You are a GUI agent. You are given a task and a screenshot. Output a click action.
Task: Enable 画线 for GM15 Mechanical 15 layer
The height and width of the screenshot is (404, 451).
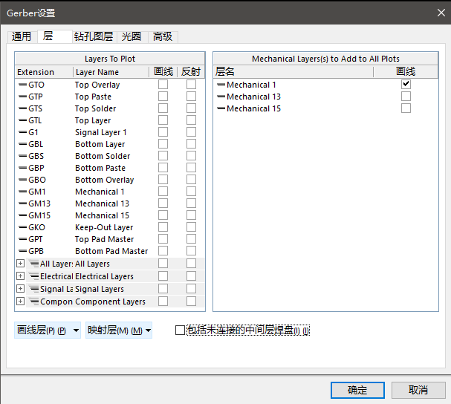click(163, 215)
